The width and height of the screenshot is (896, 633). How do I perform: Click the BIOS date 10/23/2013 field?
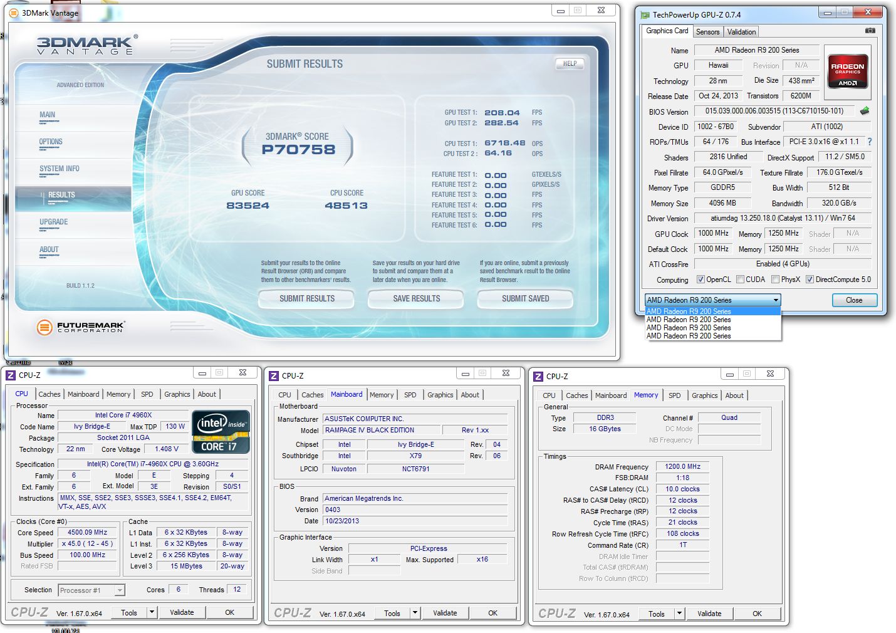[x=415, y=521]
